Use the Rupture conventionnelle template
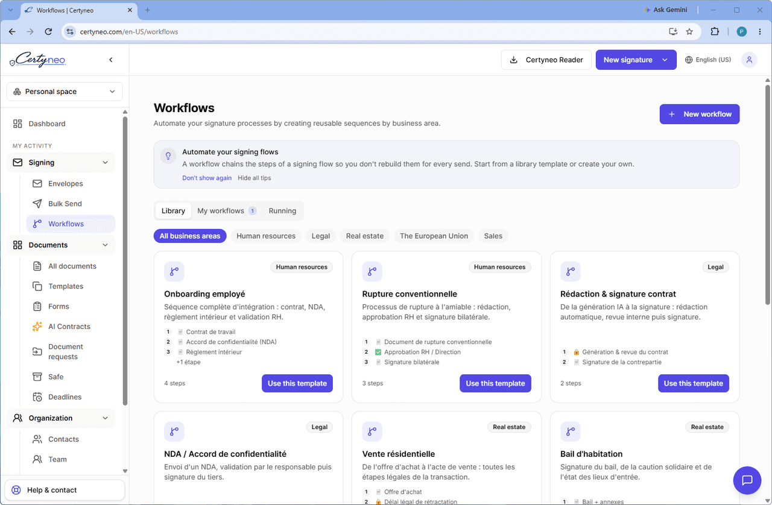This screenshot has height=505, width=772. 495,383
